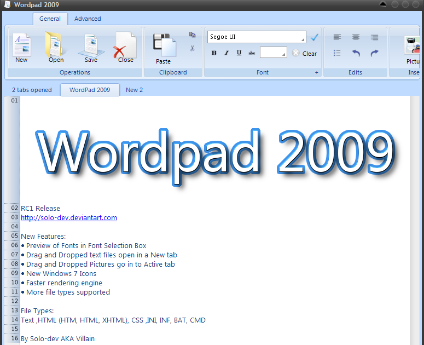
Task: Click the line number 01 in the margin
Action: coord(15,101)
